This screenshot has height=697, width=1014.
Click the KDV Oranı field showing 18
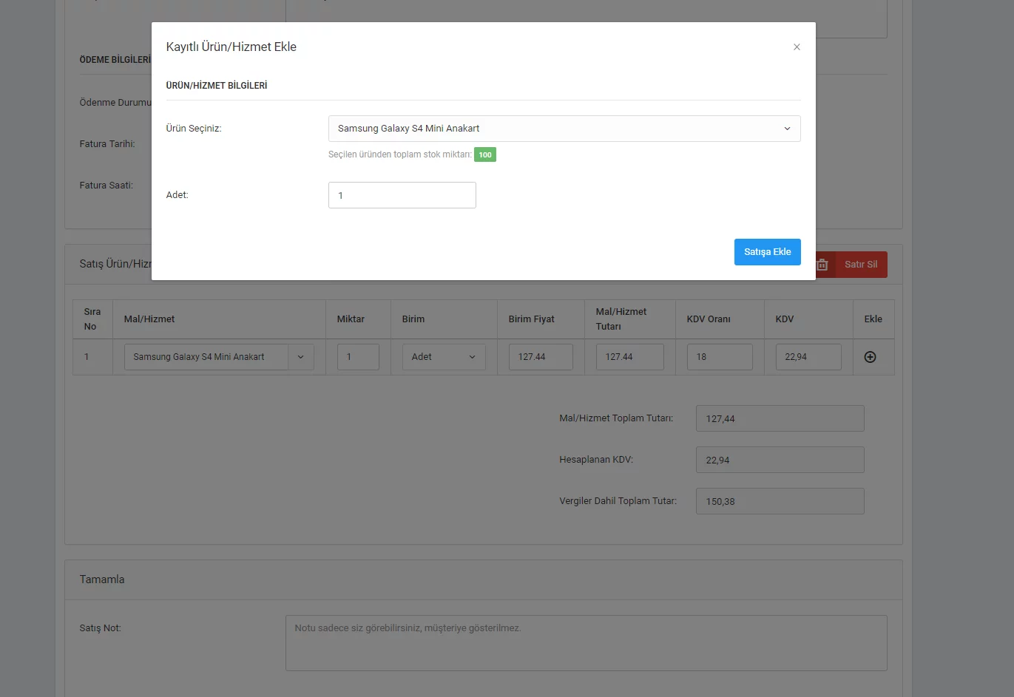tap(719, 357)
